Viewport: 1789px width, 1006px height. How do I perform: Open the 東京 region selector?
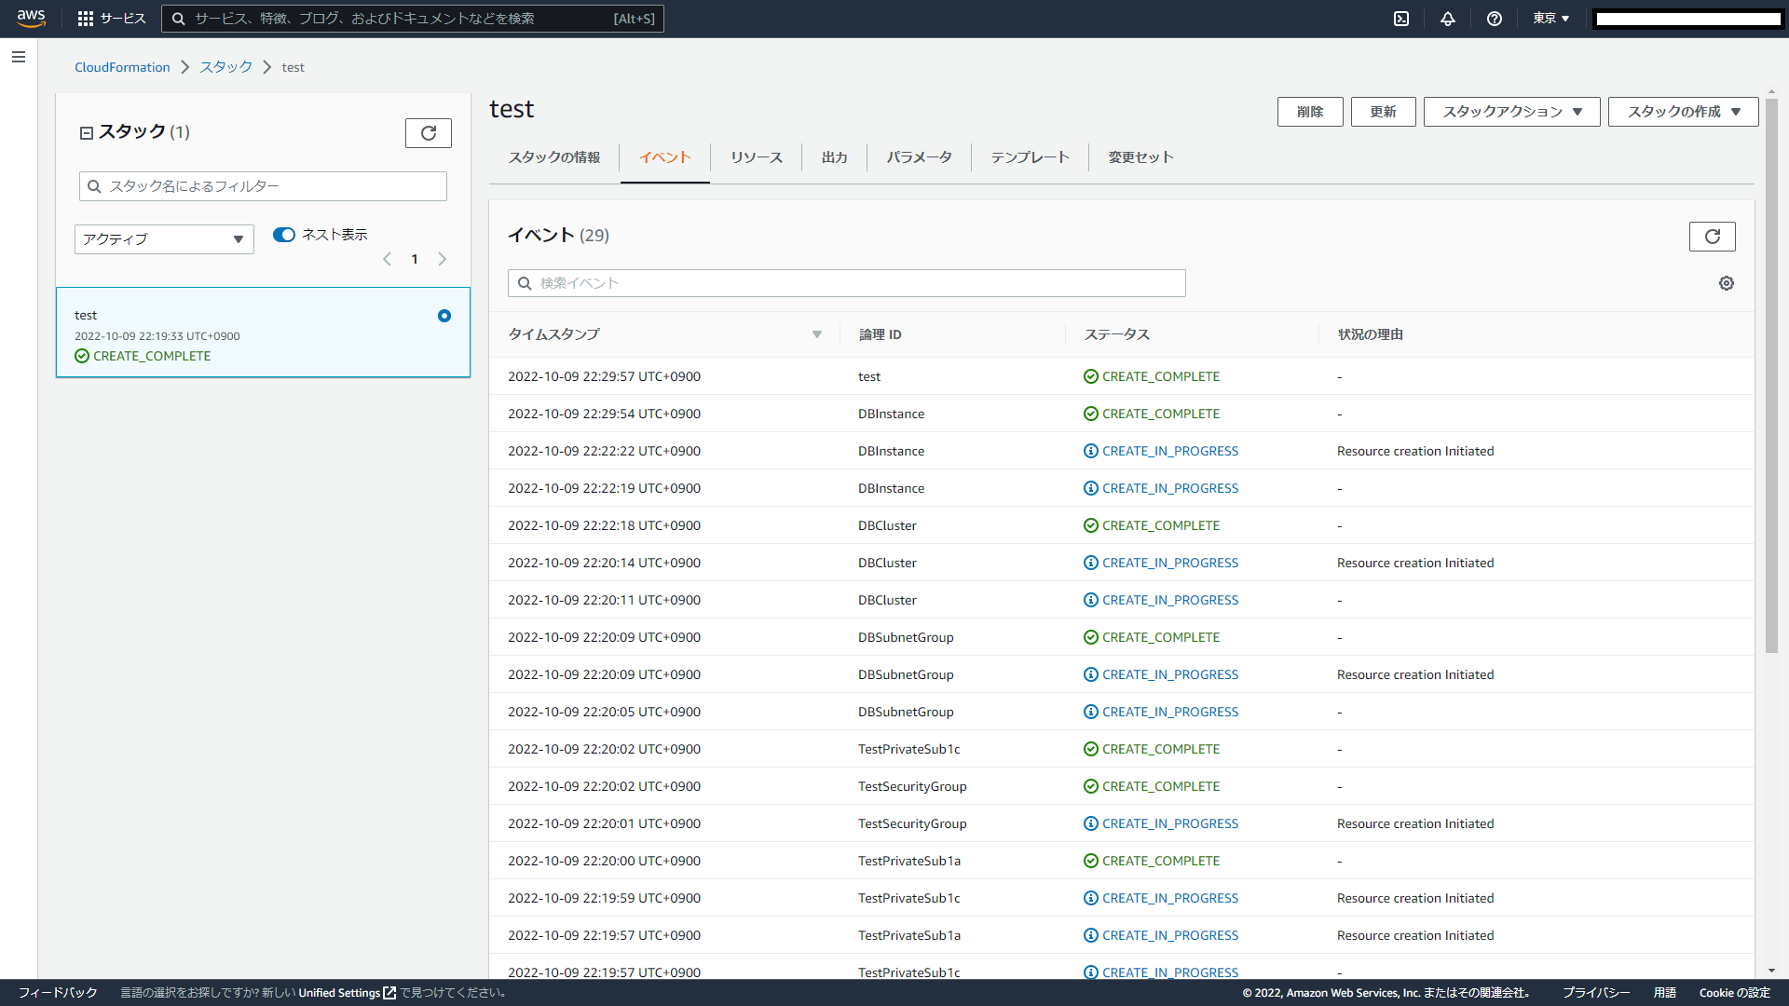click(x=1551, y=19)
